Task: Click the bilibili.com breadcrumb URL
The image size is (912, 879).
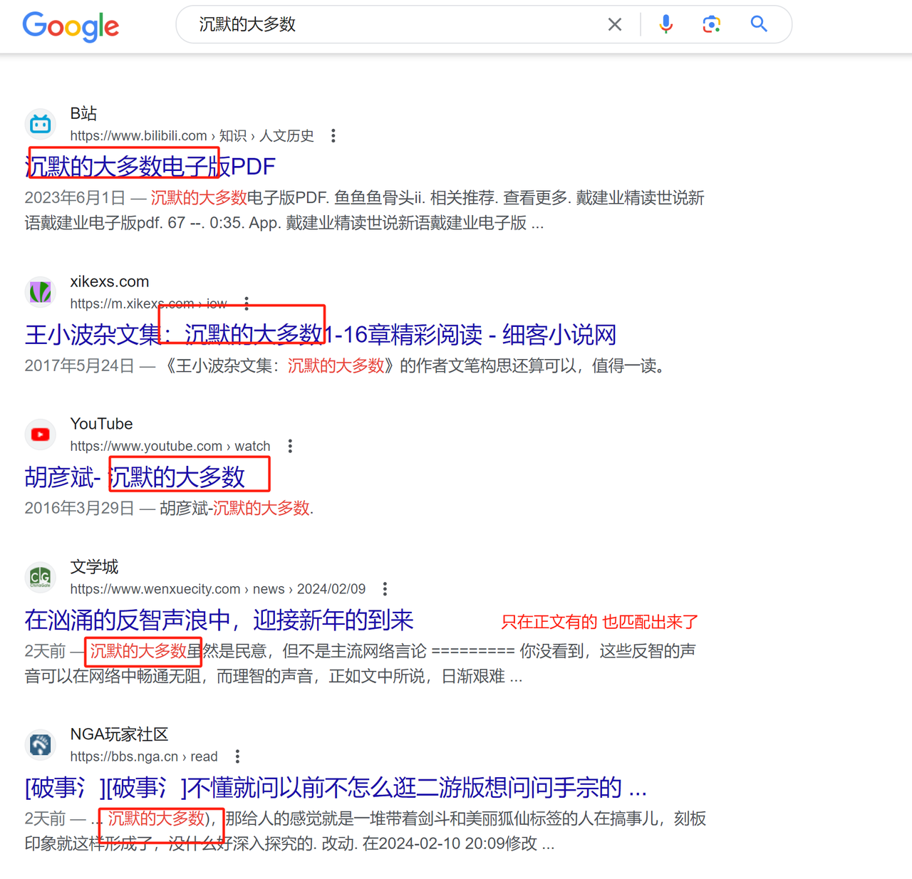Action: coord(192,136)
